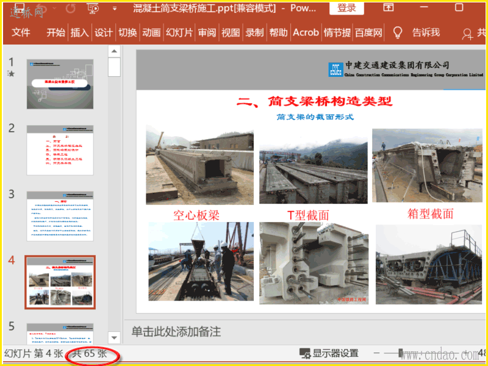The height and width of the screenshot is (366, 488).
Task: Click 共 65 张 in status bar
Action: [90, 354]
